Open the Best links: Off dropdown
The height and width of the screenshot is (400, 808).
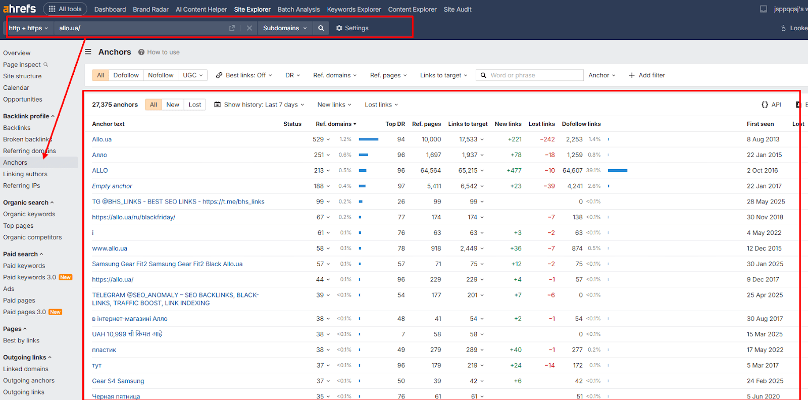point(244,75)
